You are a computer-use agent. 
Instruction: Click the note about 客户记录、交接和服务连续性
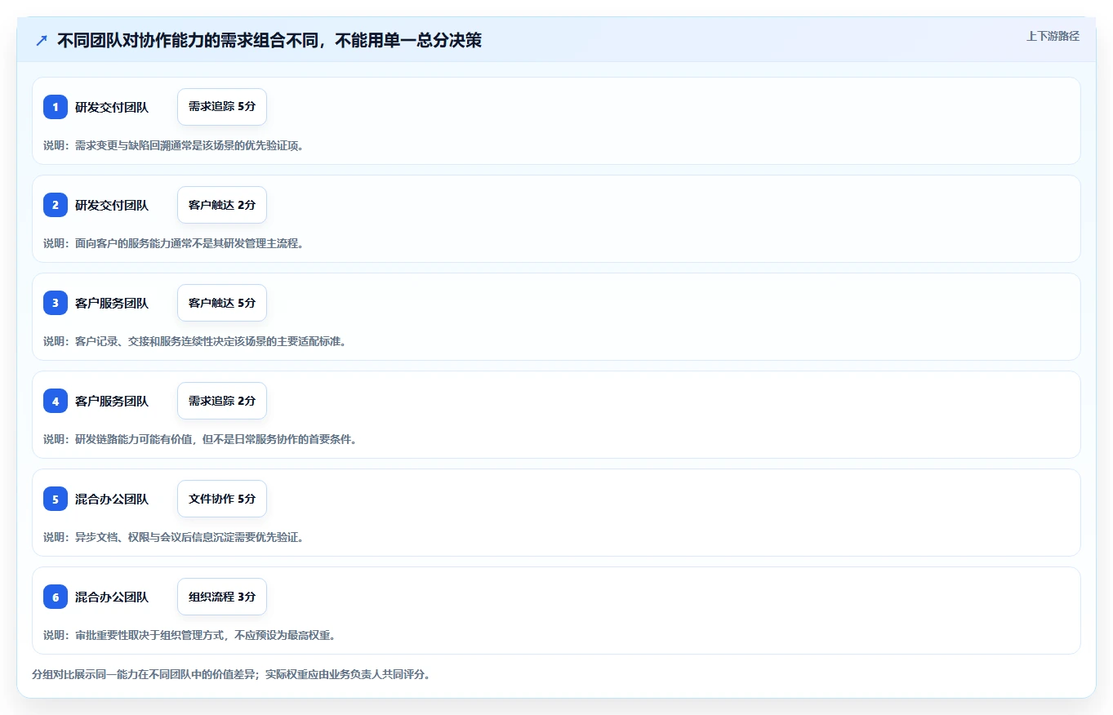195,341
